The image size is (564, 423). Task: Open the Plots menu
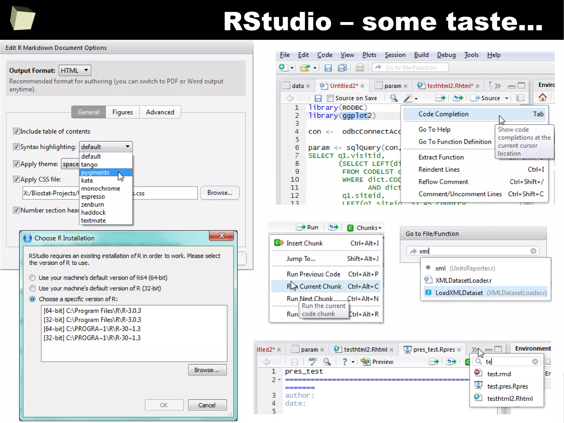point(369,55)
